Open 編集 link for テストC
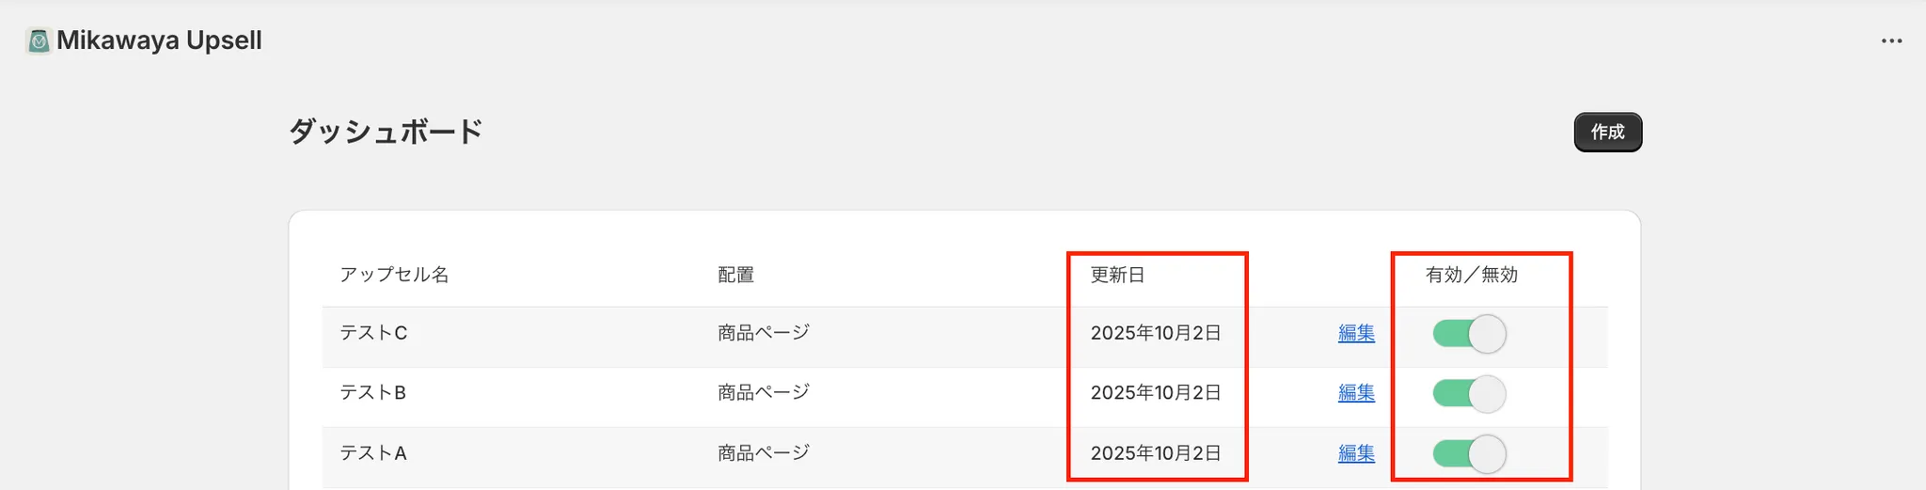 pos(1356,333)
